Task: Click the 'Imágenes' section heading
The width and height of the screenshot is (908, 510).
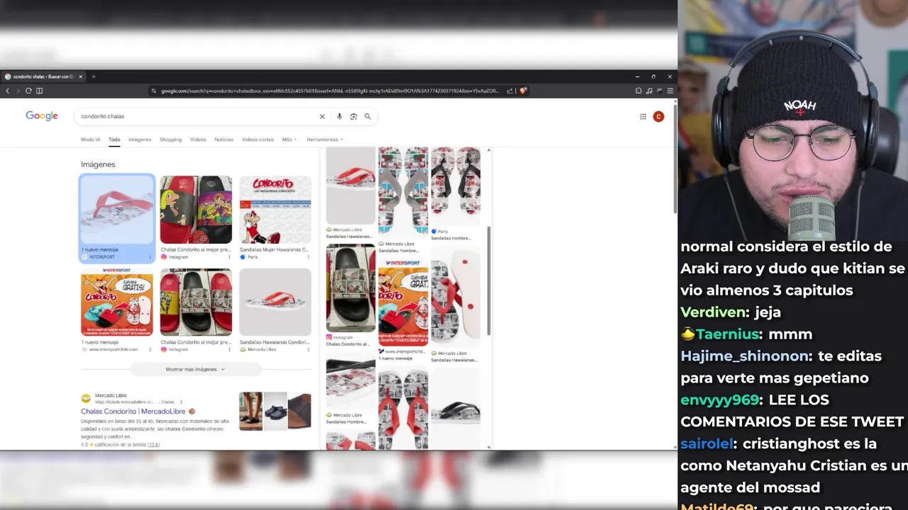Action: pos(98,164)
